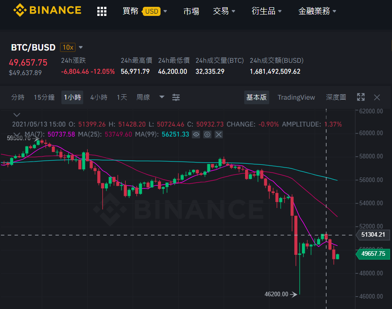The image size is (392, 309).
Task: Expand more time intervals dropdown
Action: [x=162, y=97]
